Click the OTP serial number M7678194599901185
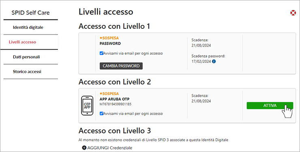 (116, 104)
